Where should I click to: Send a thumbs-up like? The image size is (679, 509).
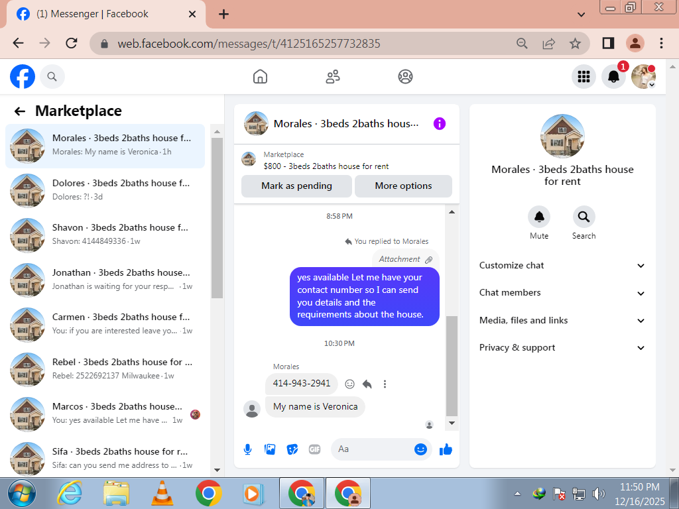coord(446,450)
